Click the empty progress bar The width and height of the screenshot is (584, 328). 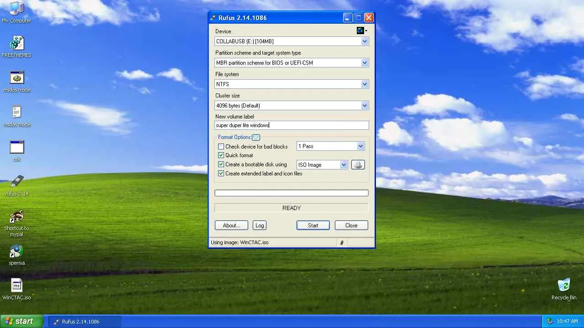pos(292,193)
